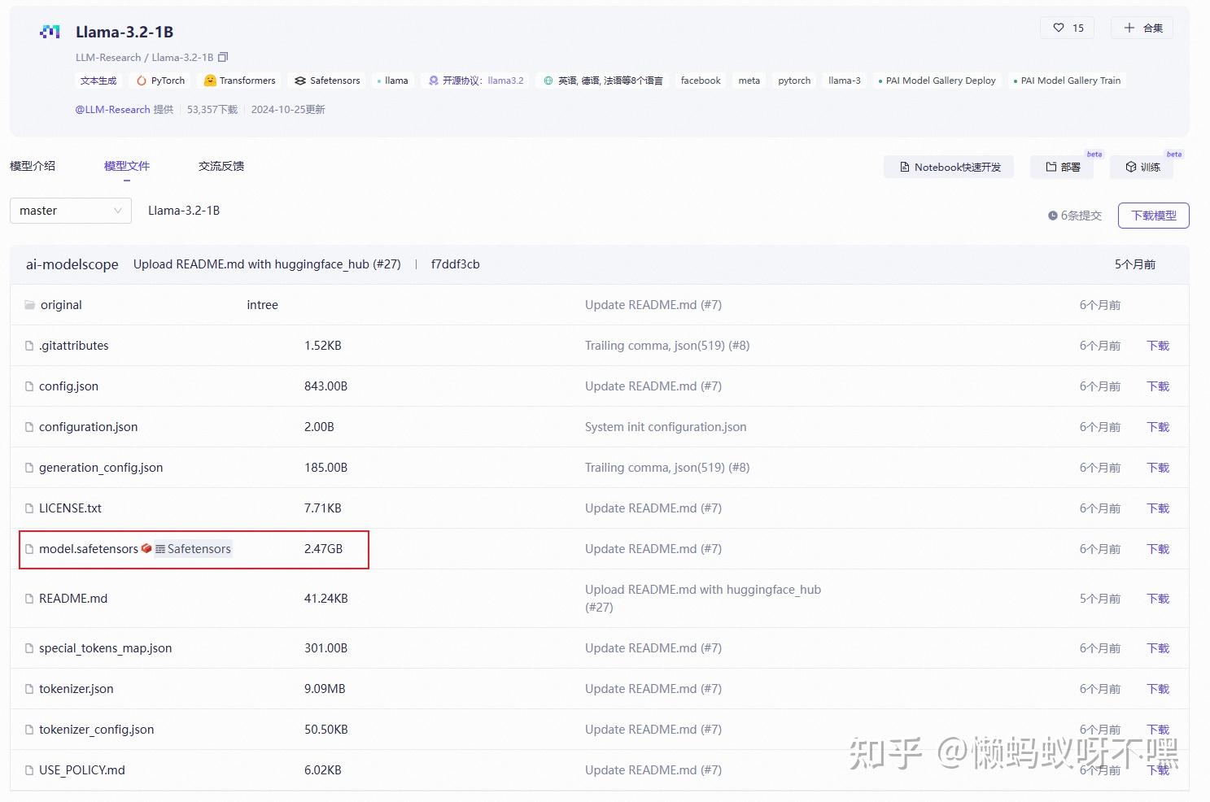Image resolution: width=1210 pixels, height=802 pixels.
Task: Select the Transformers tag with the emoji icon
Action: click(x=239, y=81)
